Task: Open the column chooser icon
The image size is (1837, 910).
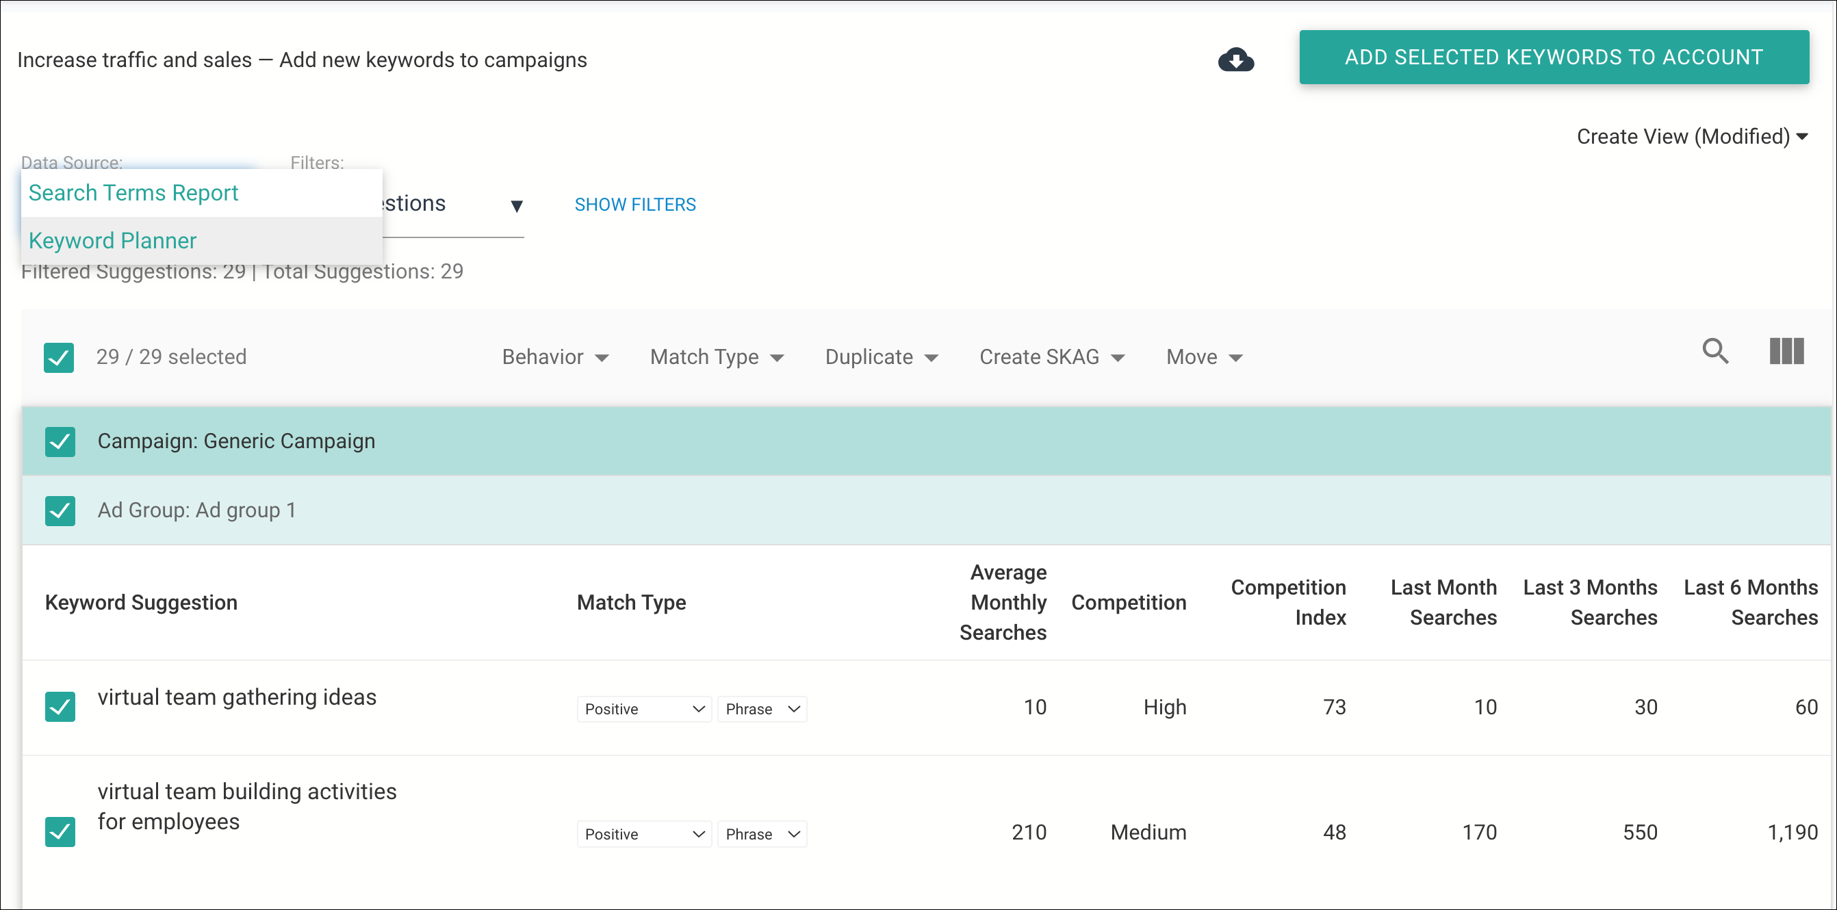Action: click(1786, 352)
